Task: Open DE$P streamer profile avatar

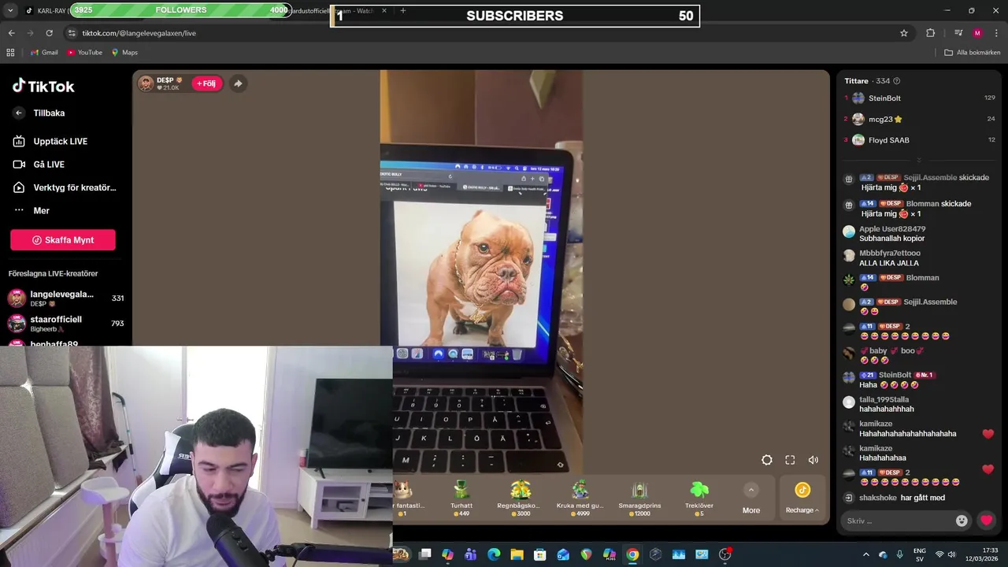Action: (146, 83)
